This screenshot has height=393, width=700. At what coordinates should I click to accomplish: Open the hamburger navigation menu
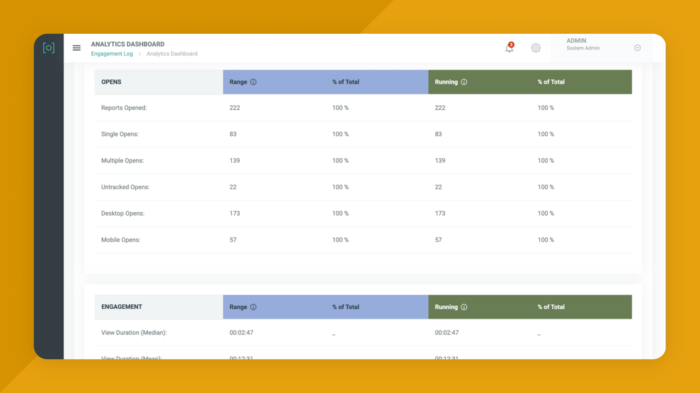click(77, 48)
